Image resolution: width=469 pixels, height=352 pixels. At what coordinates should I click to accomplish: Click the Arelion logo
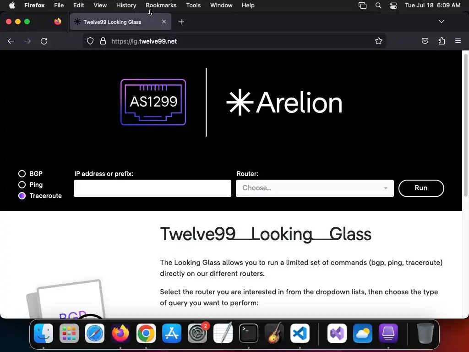point(284,103)
